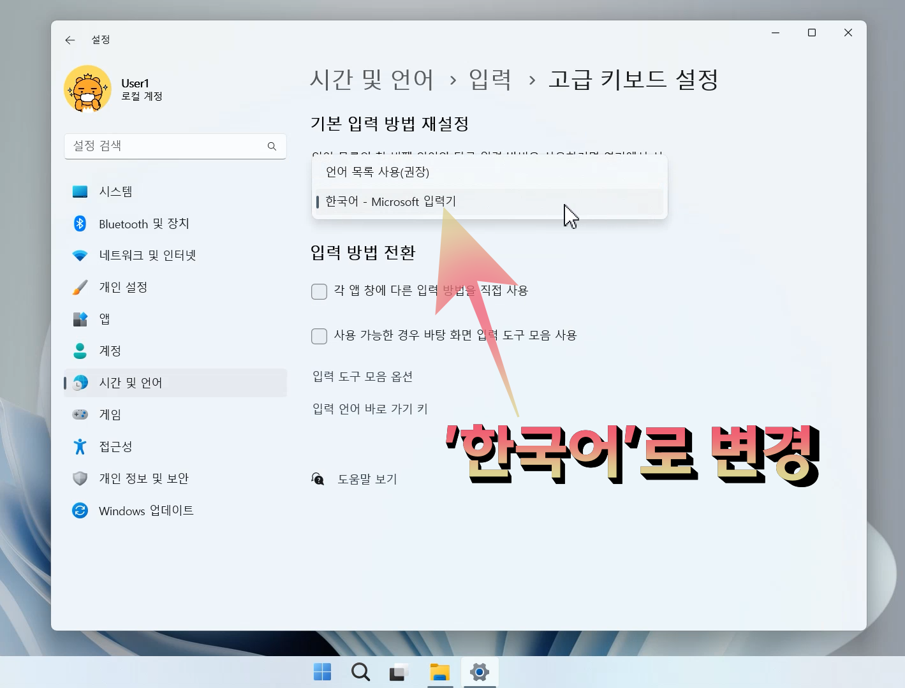Viewport: 905px width, 688px height.
Task: Click the 시간 및 언어 globe clock icon
Action: pos(80,383)
